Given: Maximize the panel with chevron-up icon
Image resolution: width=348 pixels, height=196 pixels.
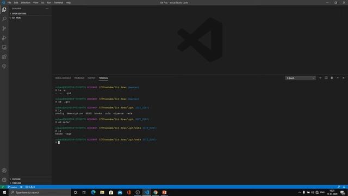Looking at the screenshot, I should [x=338, y=78].
